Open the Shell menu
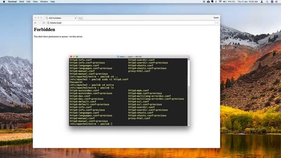The width and height of the screenshot is (281, 158). point(22,2)
